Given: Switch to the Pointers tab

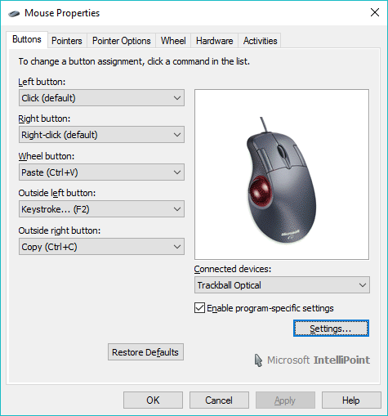Looking at the screenshot, I should [67, 41].
